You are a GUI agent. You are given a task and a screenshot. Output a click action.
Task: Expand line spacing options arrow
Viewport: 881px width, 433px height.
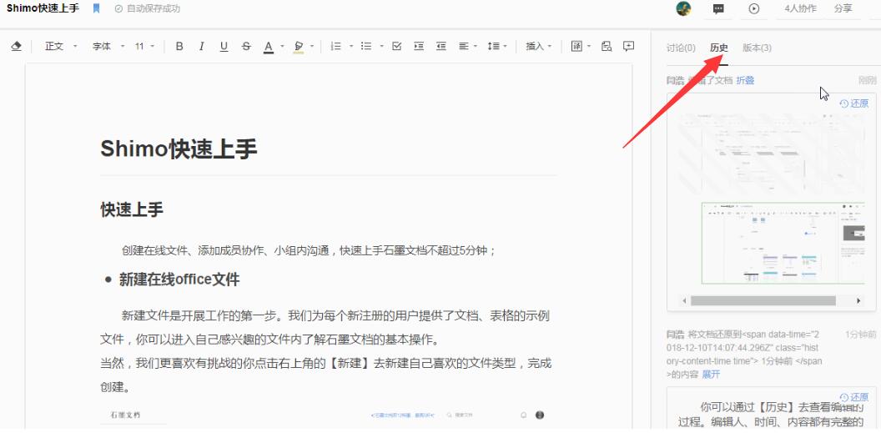[x=505, y=47]
